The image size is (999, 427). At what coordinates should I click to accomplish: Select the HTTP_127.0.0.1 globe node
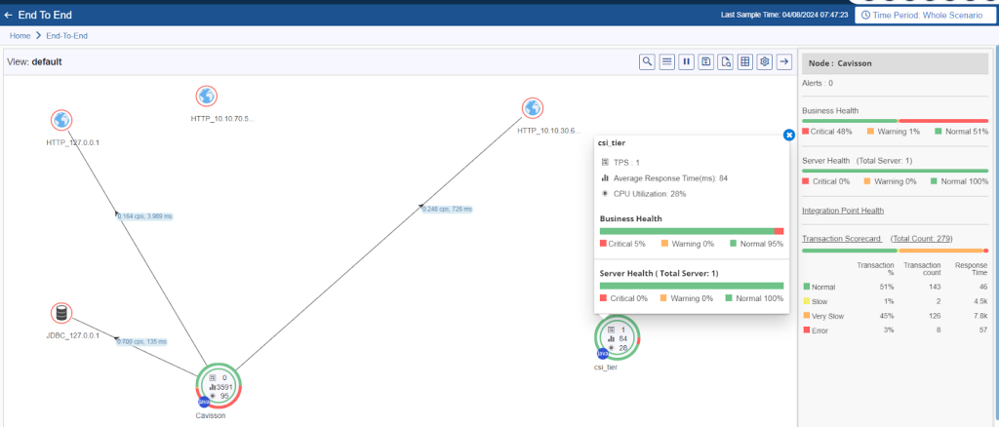click(61, 120)
